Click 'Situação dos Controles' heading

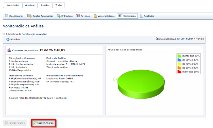pyautogui.click(x=22, y=58)
